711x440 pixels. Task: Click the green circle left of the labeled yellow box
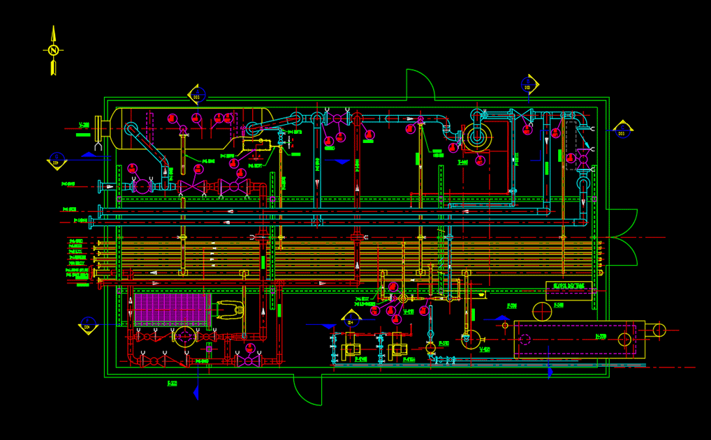pyautogui.click(x=542, y=311)
